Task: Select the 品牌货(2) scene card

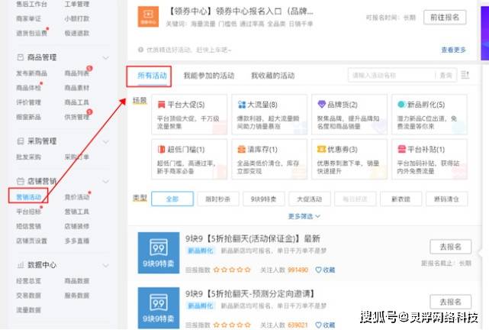Action: (x=349, y=115)
